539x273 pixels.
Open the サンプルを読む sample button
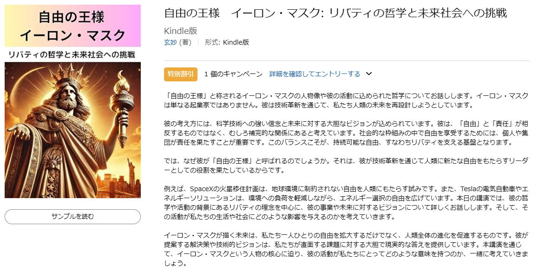pyautogui.click(x=72, y=217)
